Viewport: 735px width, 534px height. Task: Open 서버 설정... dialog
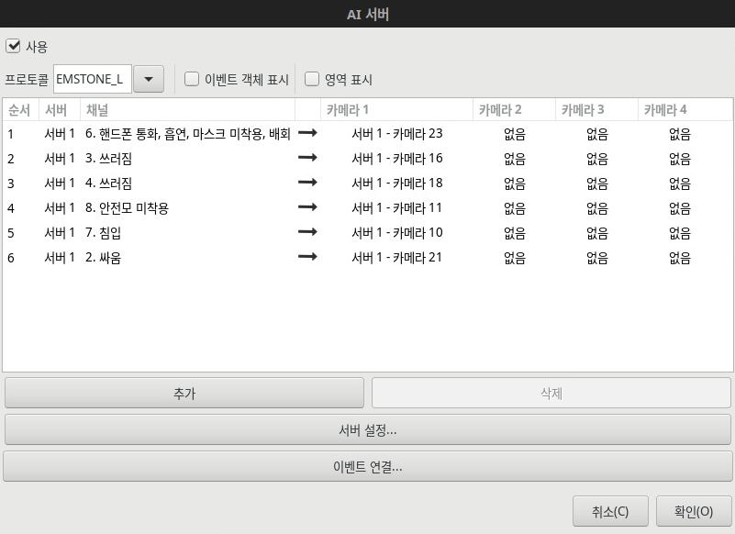click(367, 429)
